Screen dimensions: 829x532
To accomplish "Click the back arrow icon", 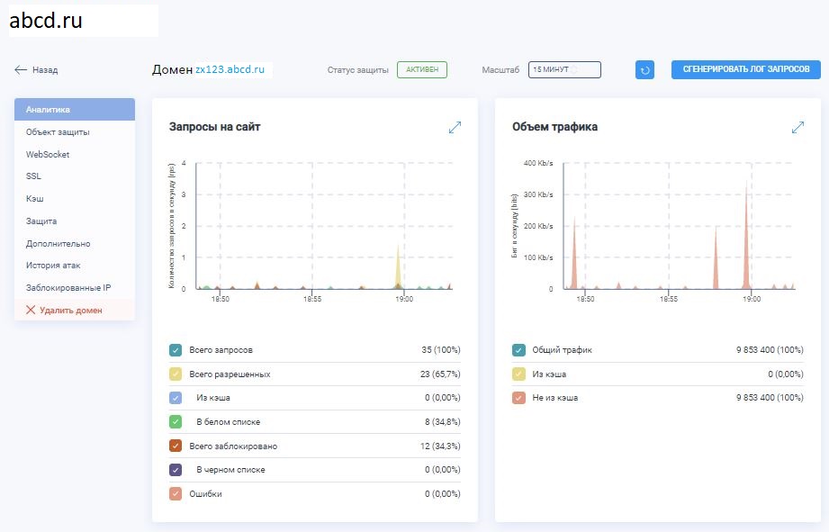I will click(21, 69).
